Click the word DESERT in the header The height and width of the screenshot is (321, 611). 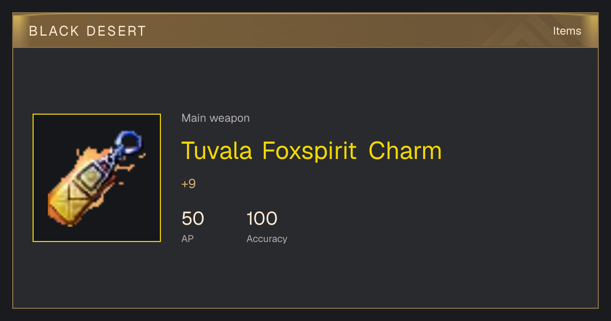coord(116,31)
